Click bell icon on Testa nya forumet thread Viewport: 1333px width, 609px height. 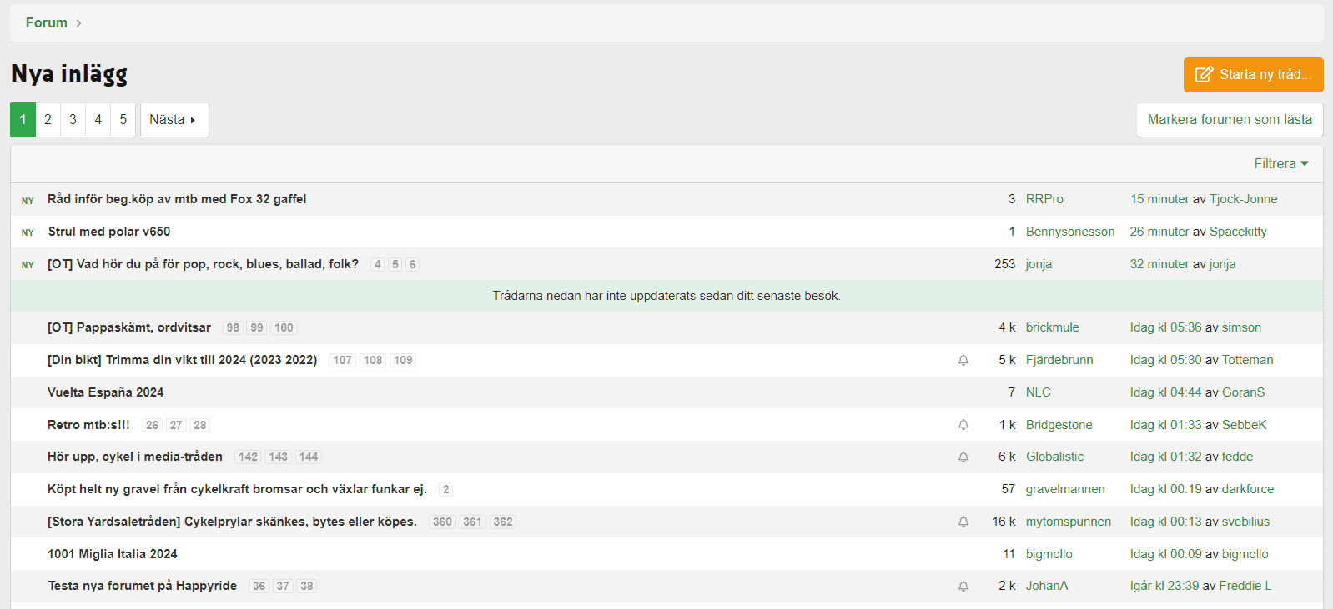[x=963, y=587]
